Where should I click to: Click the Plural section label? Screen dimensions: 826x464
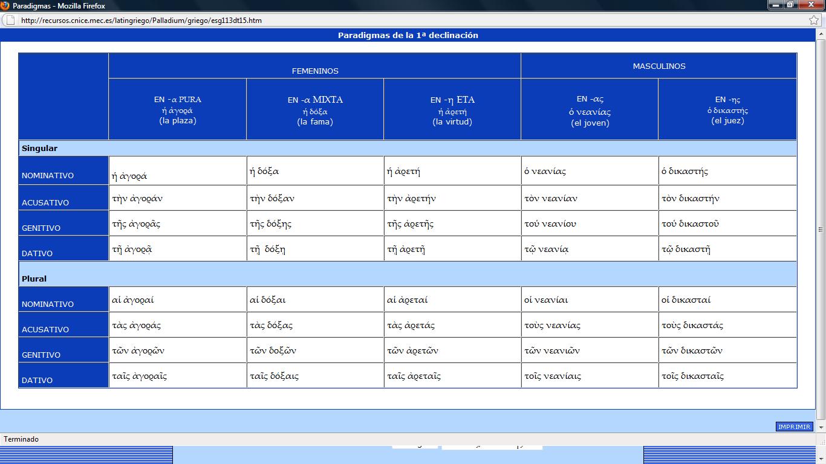(34, 279)
